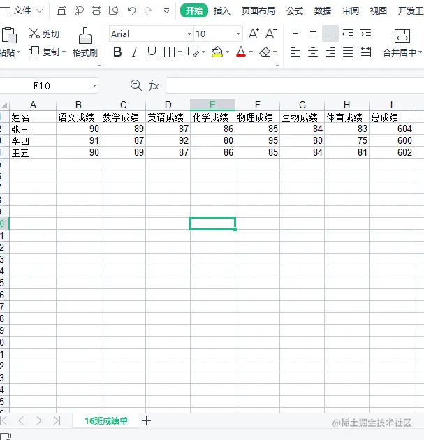Image resolution: width=424 pixels, height=440 pixels.
Task: Click the cell borders icon
Action: [169, 52]
